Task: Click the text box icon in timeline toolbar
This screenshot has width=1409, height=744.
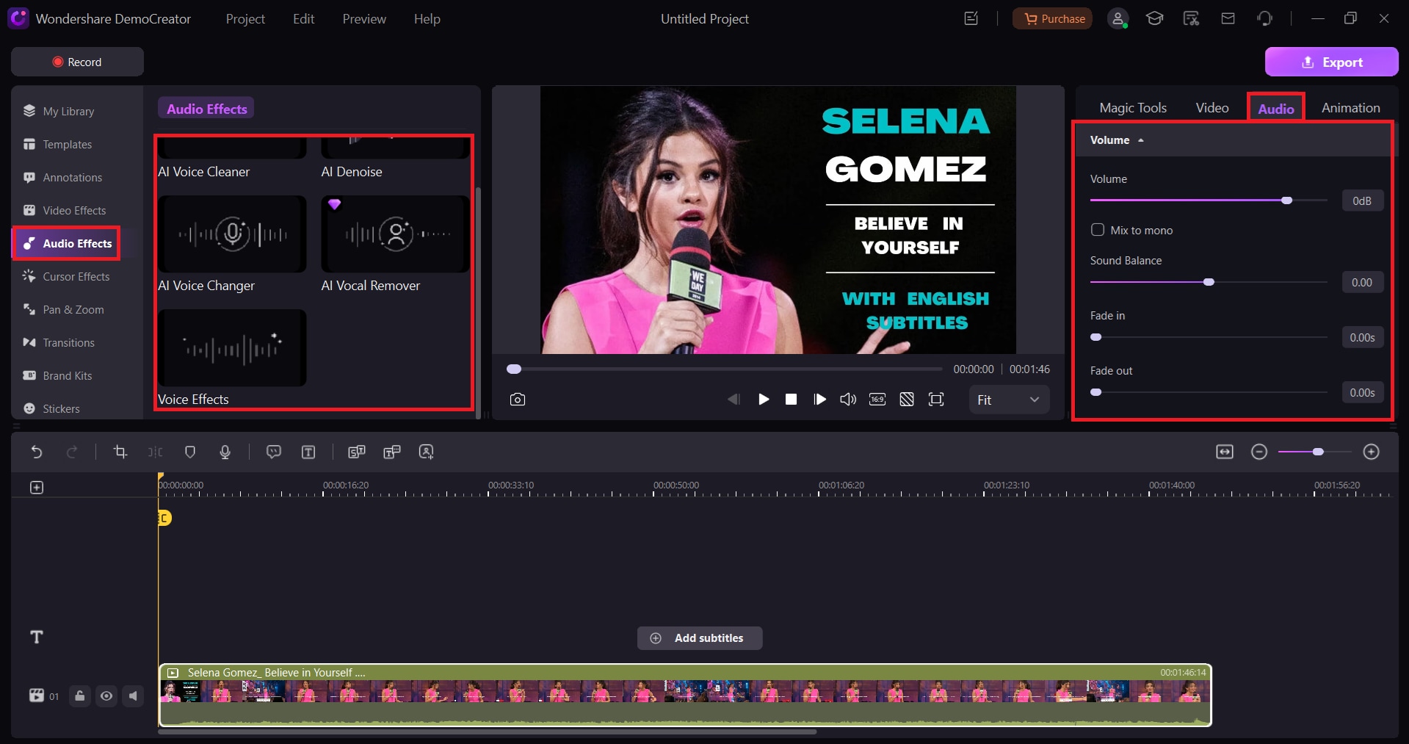Action: click(308, 452)
